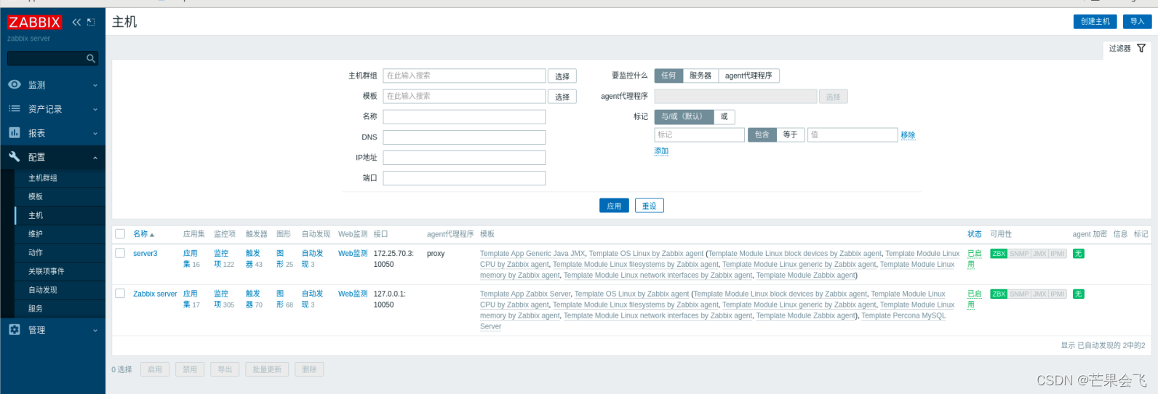This screenshot has height=394, width=1158.
Task: Focus the DNS filter field
Action: [x=464, y=137]
